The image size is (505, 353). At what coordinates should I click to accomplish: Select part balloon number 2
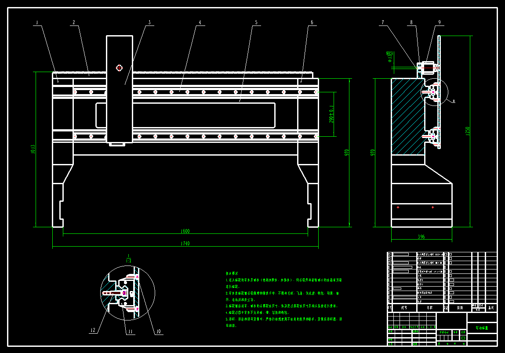tap(74, 22)
